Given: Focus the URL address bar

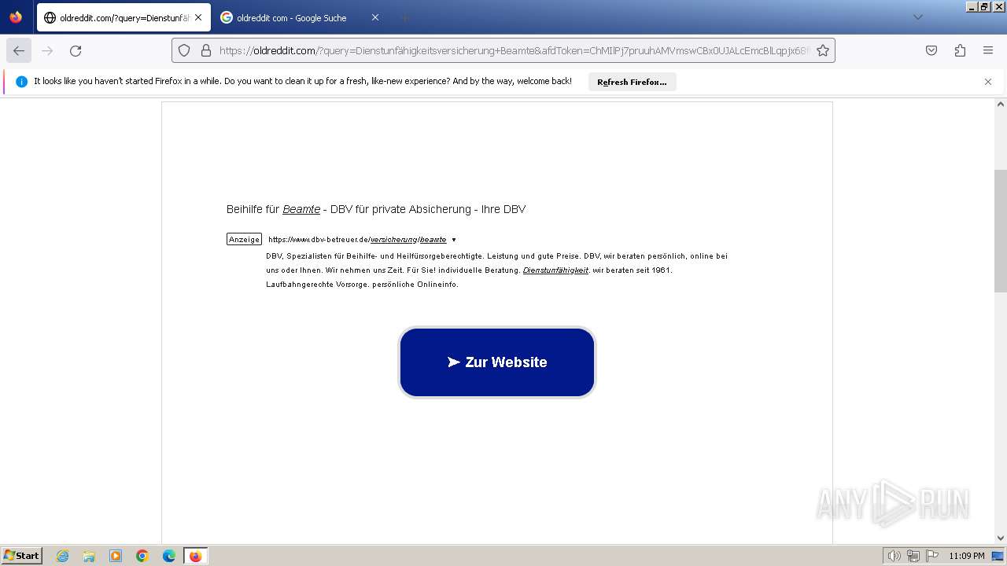Looking at the screenshot, I should pos(503,50).
